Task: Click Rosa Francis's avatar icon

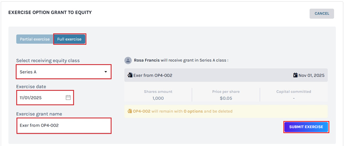Action: coord(128,60)
